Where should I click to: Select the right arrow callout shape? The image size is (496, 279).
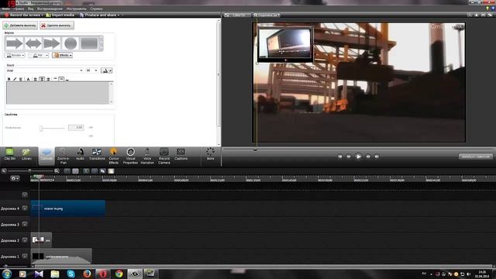(15, 43)
